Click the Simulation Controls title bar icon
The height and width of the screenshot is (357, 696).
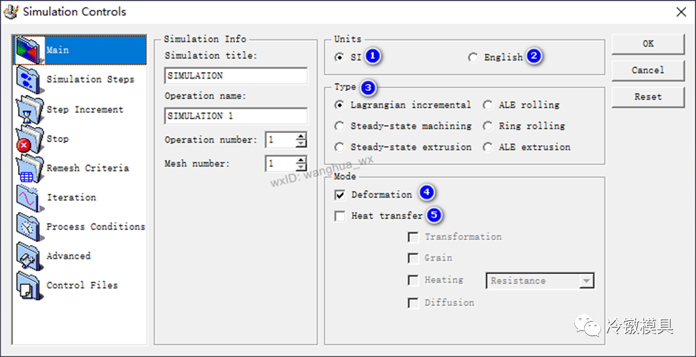coord(10,12)
